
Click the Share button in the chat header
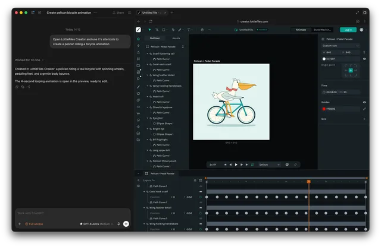coord(118,12)
